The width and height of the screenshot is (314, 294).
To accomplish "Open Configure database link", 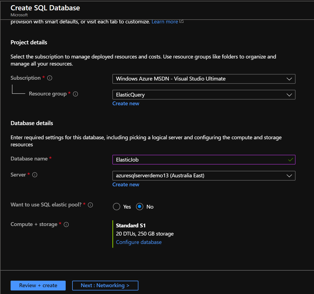I will tap(139, 242).
